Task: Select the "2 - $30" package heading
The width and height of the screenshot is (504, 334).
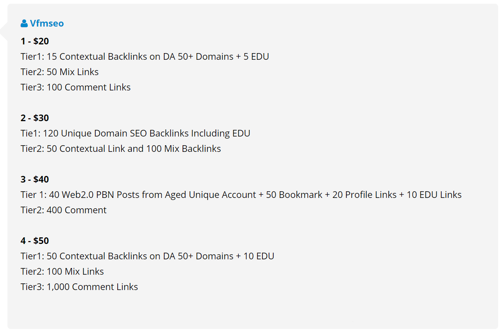Action: (x=35, y=118)
